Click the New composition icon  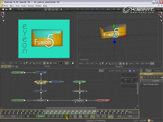click(x=3, y=9)
